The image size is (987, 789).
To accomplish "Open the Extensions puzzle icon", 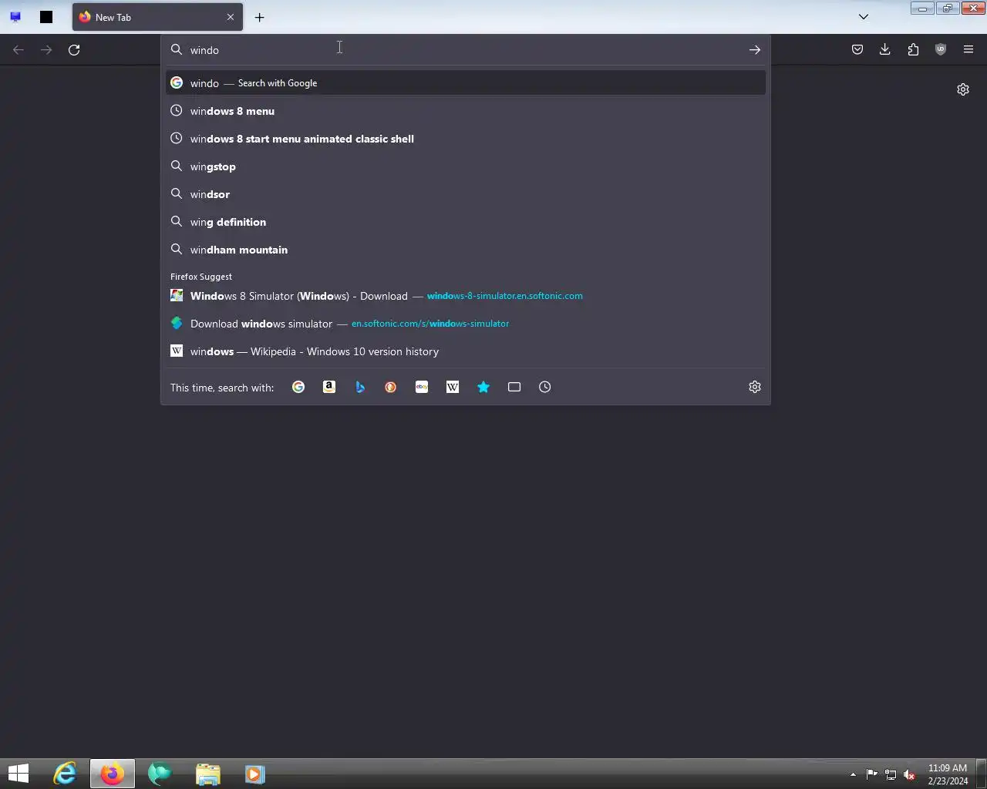I will 913,50.
